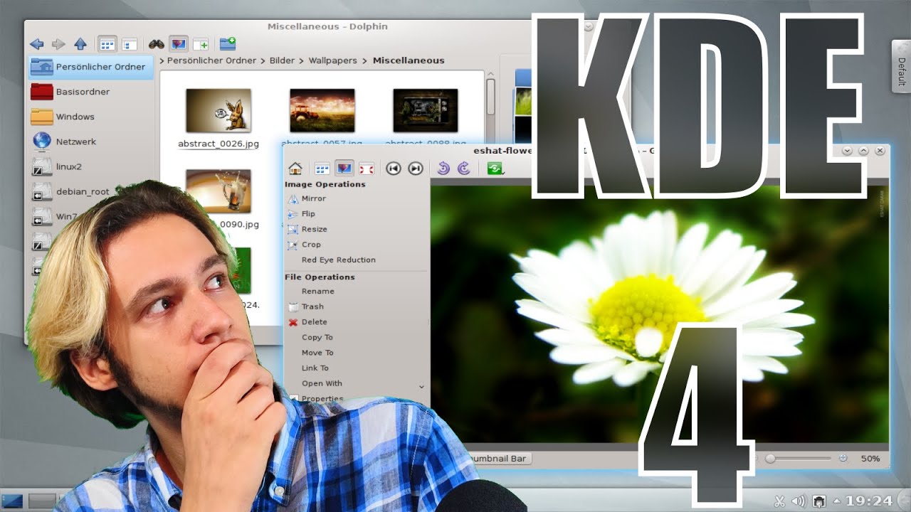The width and height of the screenshot is (911, 512).
Task: Go to next image in Gwenview
Action: (x=416, y=169)
